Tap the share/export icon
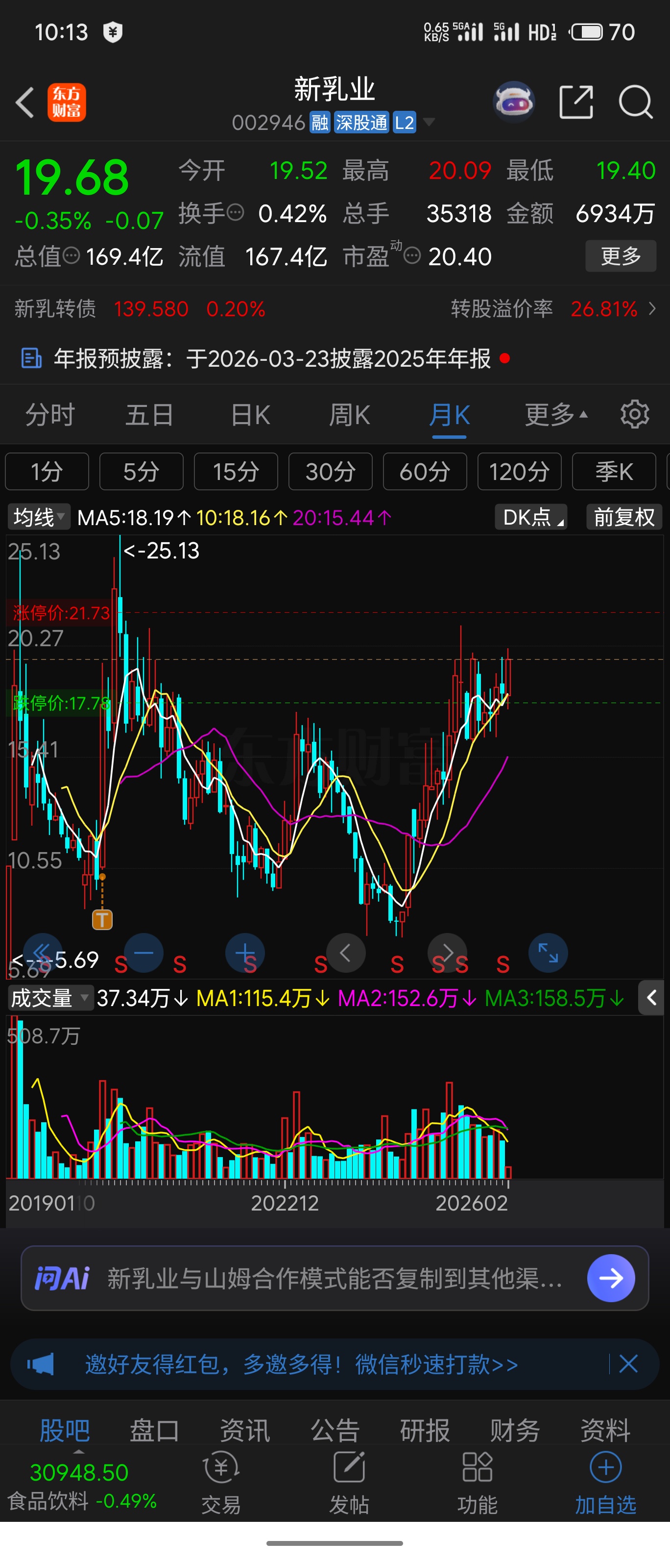 576,102
